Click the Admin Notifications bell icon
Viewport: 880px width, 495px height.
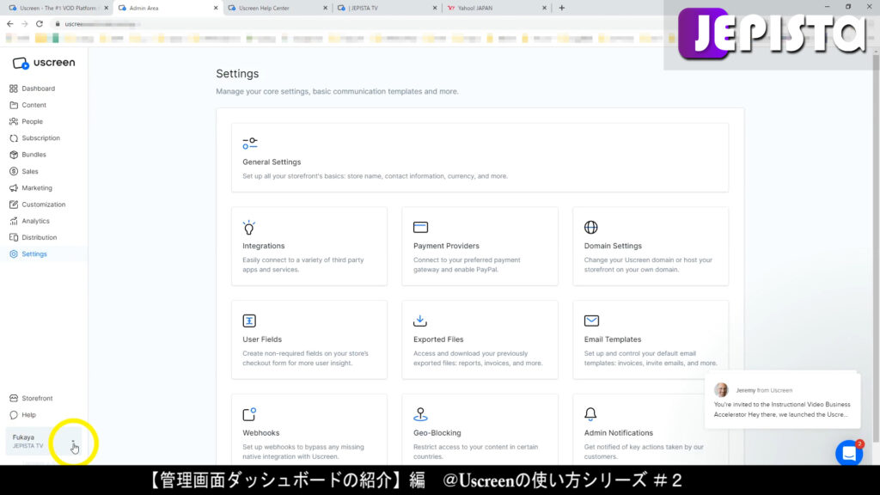coord(590,414)
